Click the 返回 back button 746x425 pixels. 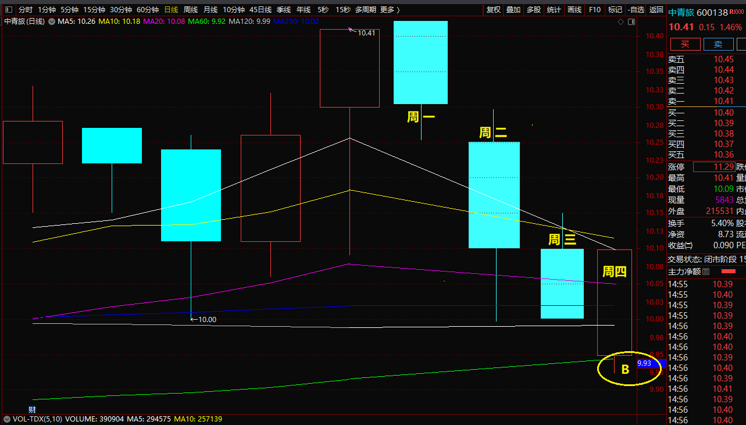click(x=656, y=10)
